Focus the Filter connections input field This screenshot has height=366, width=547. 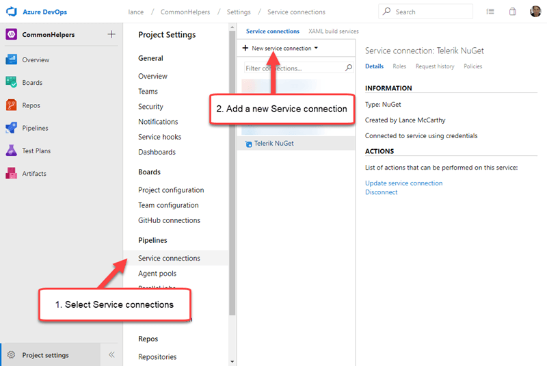point(299,68)
